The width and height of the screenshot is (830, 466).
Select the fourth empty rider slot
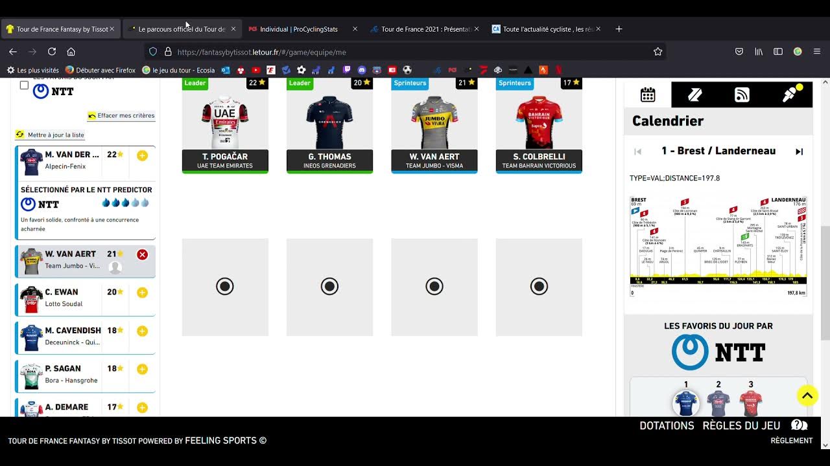[539, 287]
